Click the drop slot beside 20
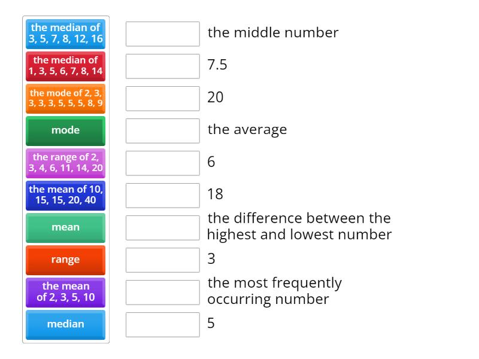 point(163,99)
